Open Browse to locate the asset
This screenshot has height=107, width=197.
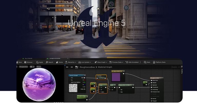29,62
